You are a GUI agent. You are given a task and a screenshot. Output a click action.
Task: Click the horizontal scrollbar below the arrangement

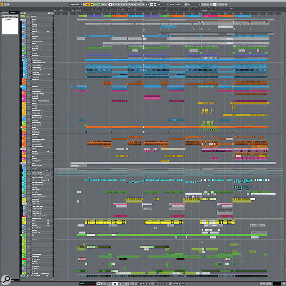[119, 280]
